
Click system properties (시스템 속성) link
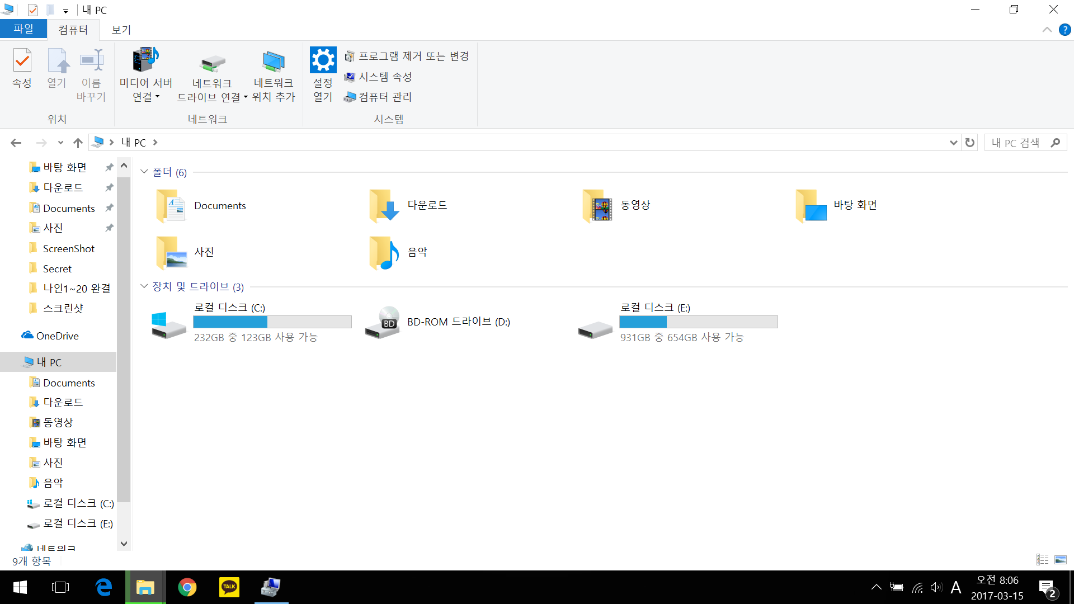tap(385, 77)
